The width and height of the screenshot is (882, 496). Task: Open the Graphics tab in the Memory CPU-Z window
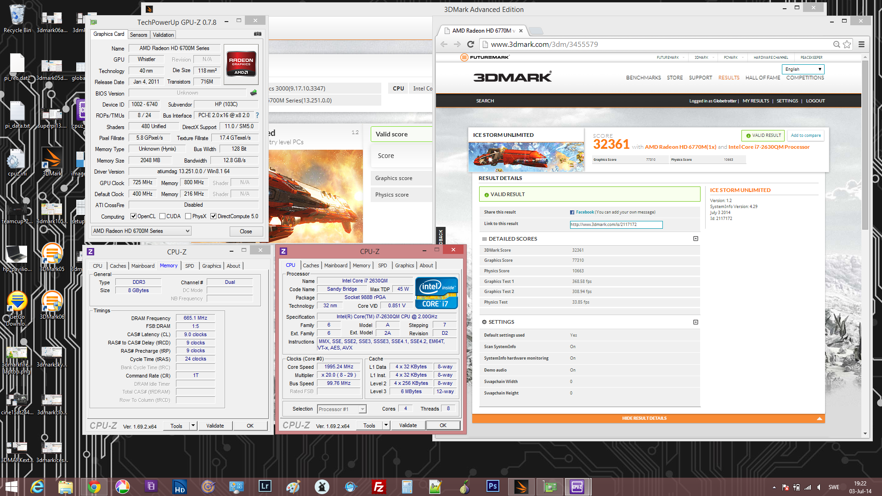coord(211,266)
